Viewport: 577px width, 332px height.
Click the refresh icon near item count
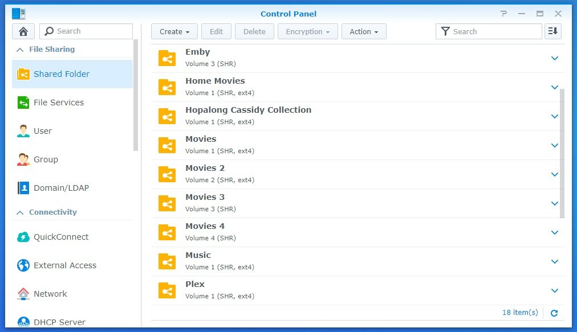coord(554,313)
